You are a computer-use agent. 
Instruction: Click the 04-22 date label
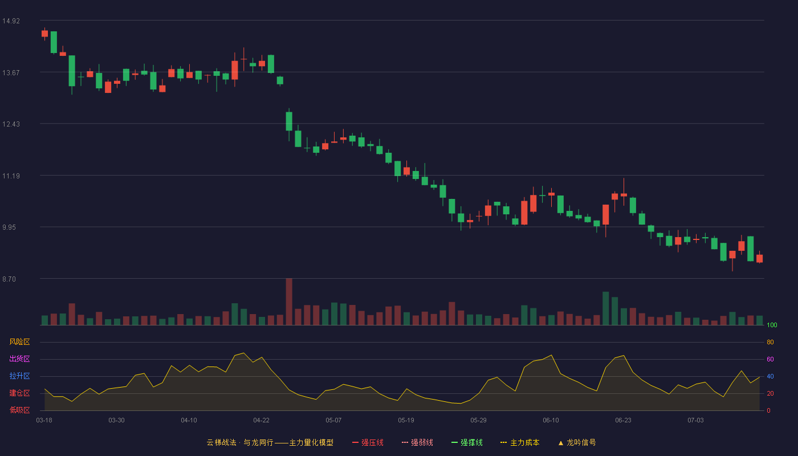[261, 420]
